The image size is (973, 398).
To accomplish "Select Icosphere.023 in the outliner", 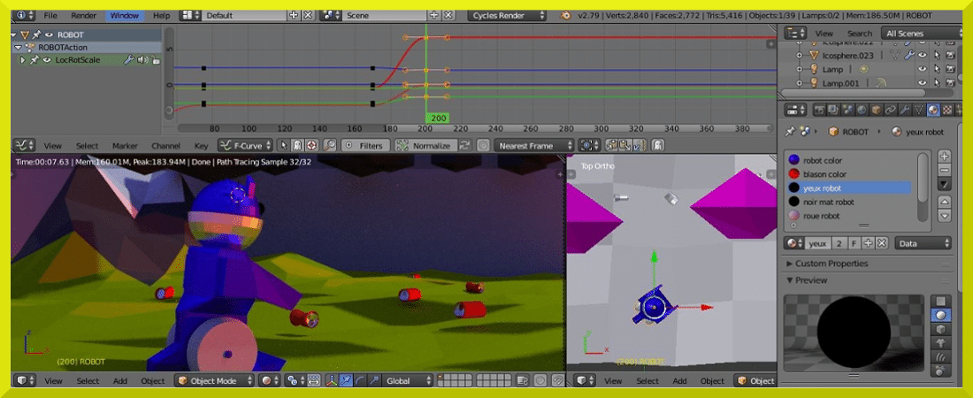I will coord(847,55).
